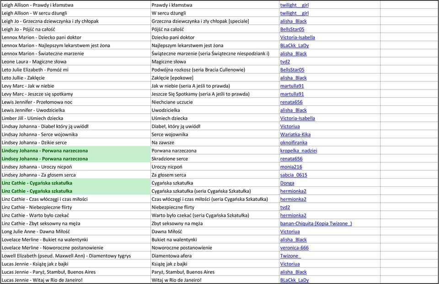The image size is (439, 284).
Task: Select cell Lindsey Johanna - Dzikie serce
Action: click(75, 143)
